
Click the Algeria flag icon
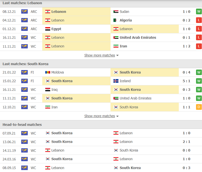coord(116,20)
